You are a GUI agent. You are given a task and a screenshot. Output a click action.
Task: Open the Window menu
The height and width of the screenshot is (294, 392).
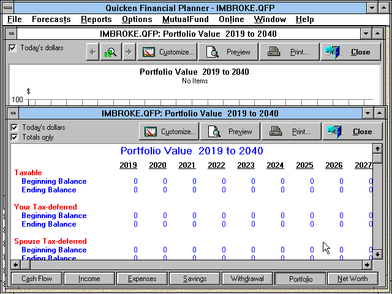(270, 19)
